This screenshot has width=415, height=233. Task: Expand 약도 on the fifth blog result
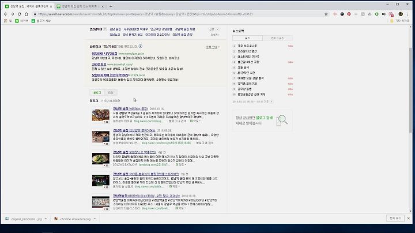[x=180, y=208]
